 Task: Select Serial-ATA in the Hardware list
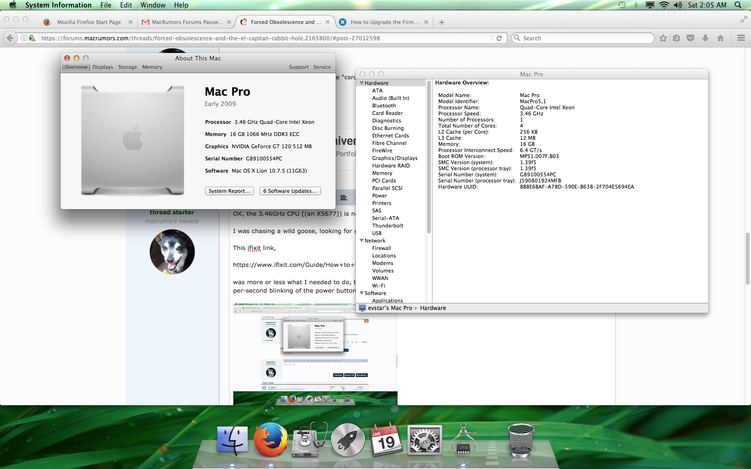pyautogui.click(x=386, y=218)
